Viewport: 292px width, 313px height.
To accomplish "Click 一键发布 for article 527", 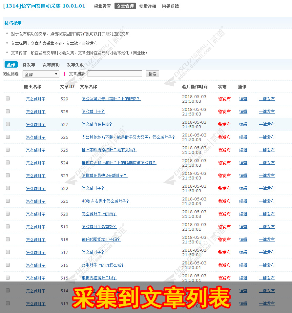I will pyautogui.click(x=267, y=124).
